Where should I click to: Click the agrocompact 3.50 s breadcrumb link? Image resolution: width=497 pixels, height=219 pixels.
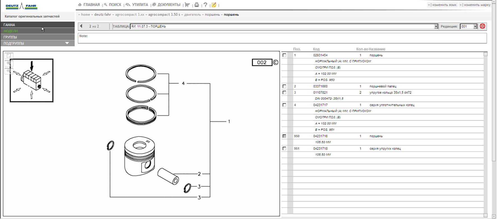(x=164, y=15)
